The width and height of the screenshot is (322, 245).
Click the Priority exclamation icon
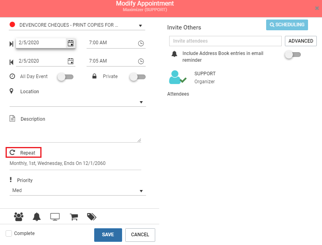coord(11,180)
